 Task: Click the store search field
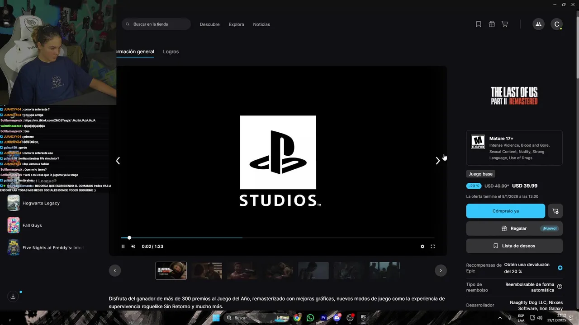[x=156, y=24]
